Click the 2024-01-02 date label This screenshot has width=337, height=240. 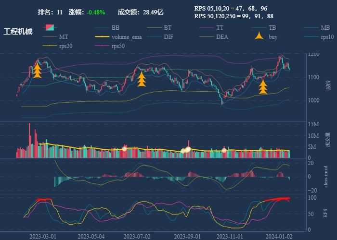tap(279, 236)
